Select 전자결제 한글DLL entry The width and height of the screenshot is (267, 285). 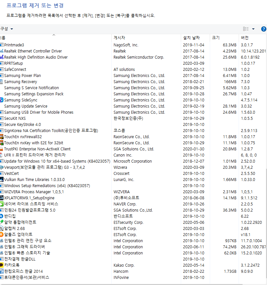(x=20, y=259)
